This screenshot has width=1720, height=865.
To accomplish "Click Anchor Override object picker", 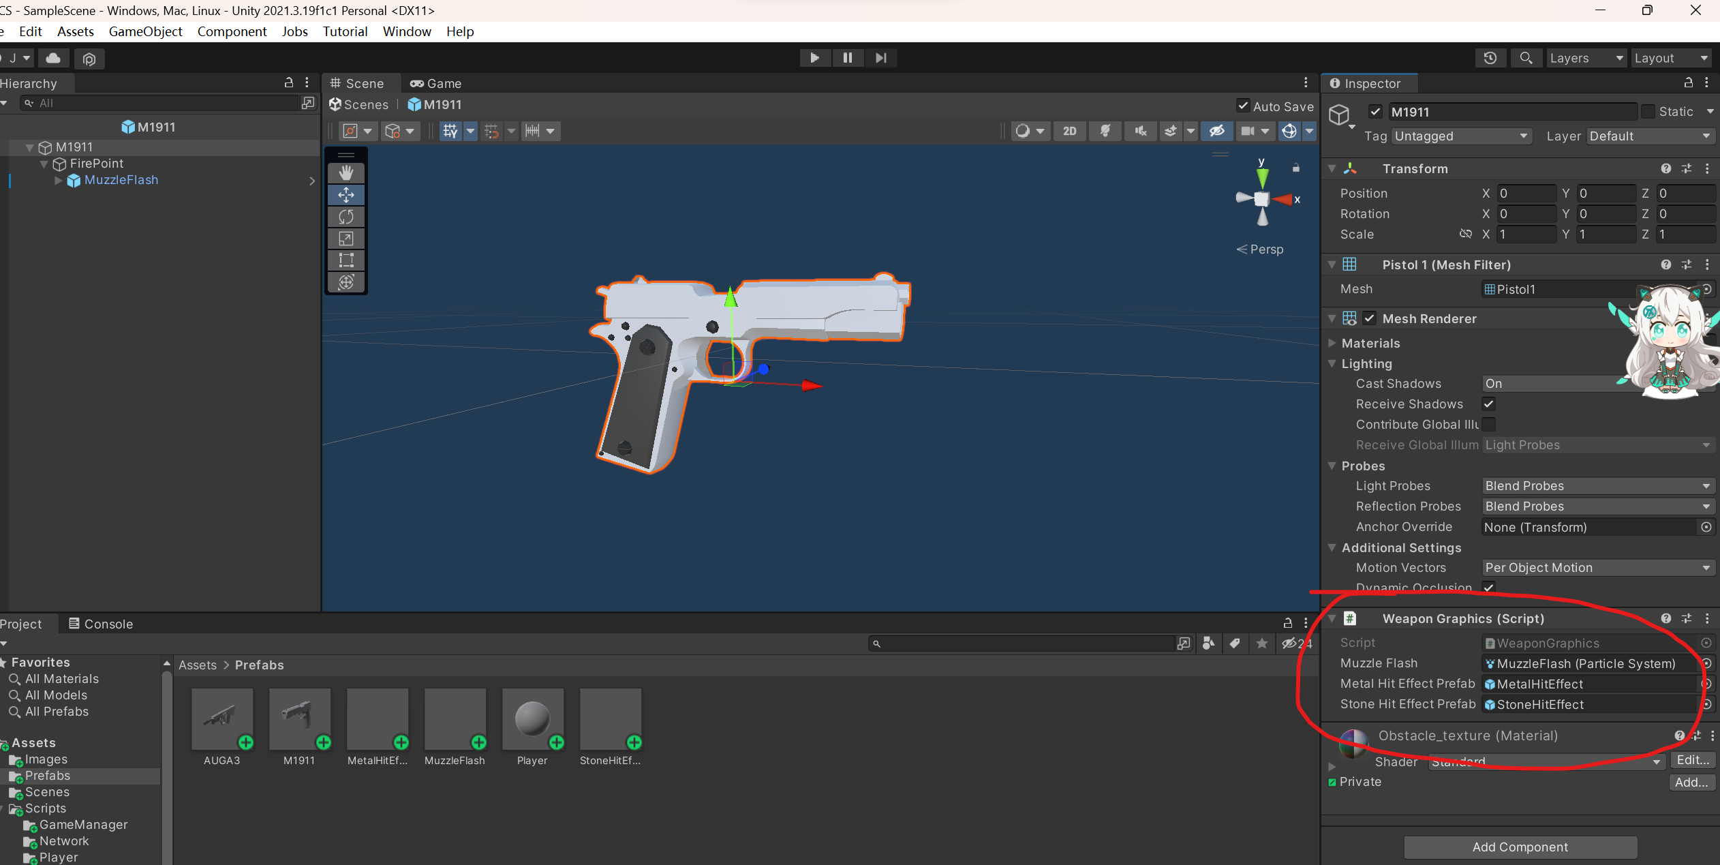I will pos(1706,527).
